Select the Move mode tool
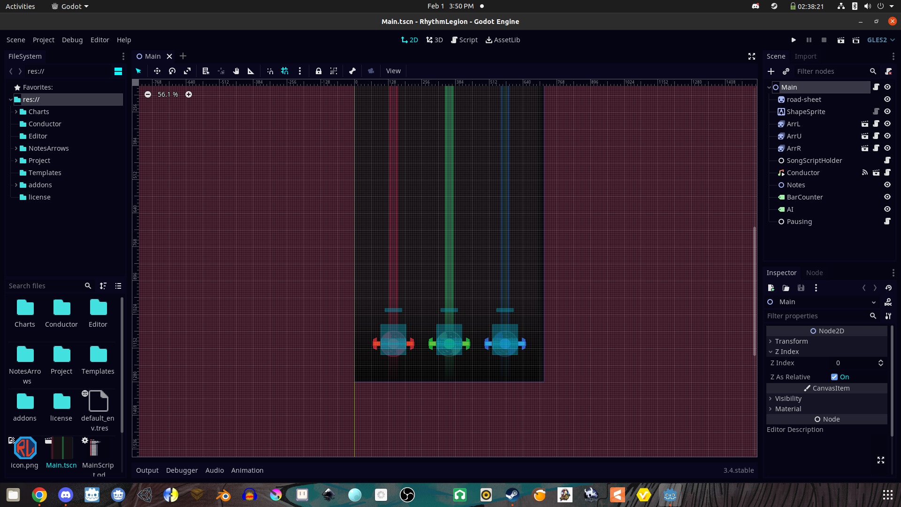This screenshot has width=901, height=507. point(157,71)
